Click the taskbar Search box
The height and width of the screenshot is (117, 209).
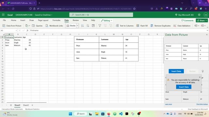[81, 114]
